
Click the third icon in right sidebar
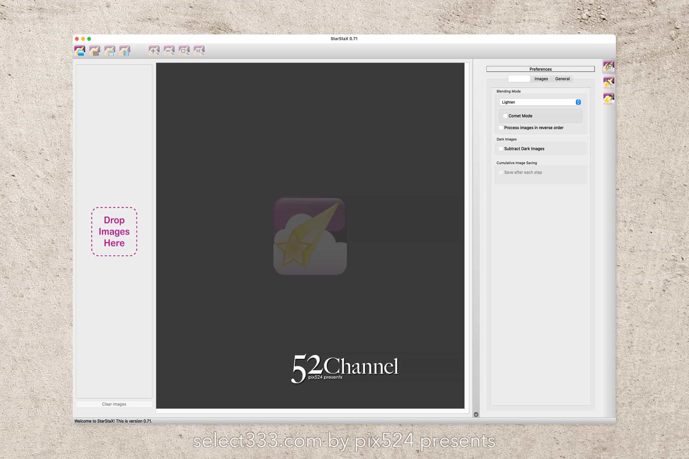pyautogui.click(x=608, y=99)
